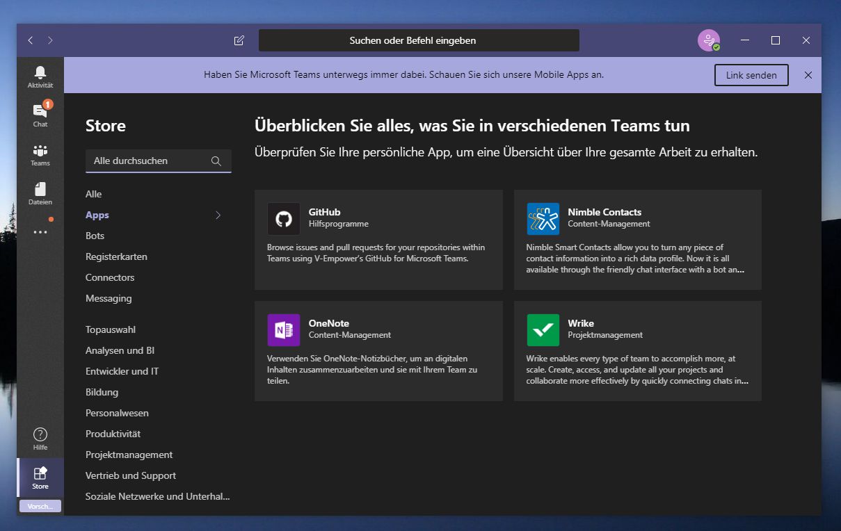Image resolution: width=841 pixels, height=531 pixels.
Task: Click Hilfsprogramme label under GitHub
Action: pyautogui.click(x=339, y=224)
